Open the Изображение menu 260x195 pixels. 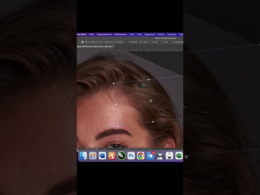coord(121,35)
